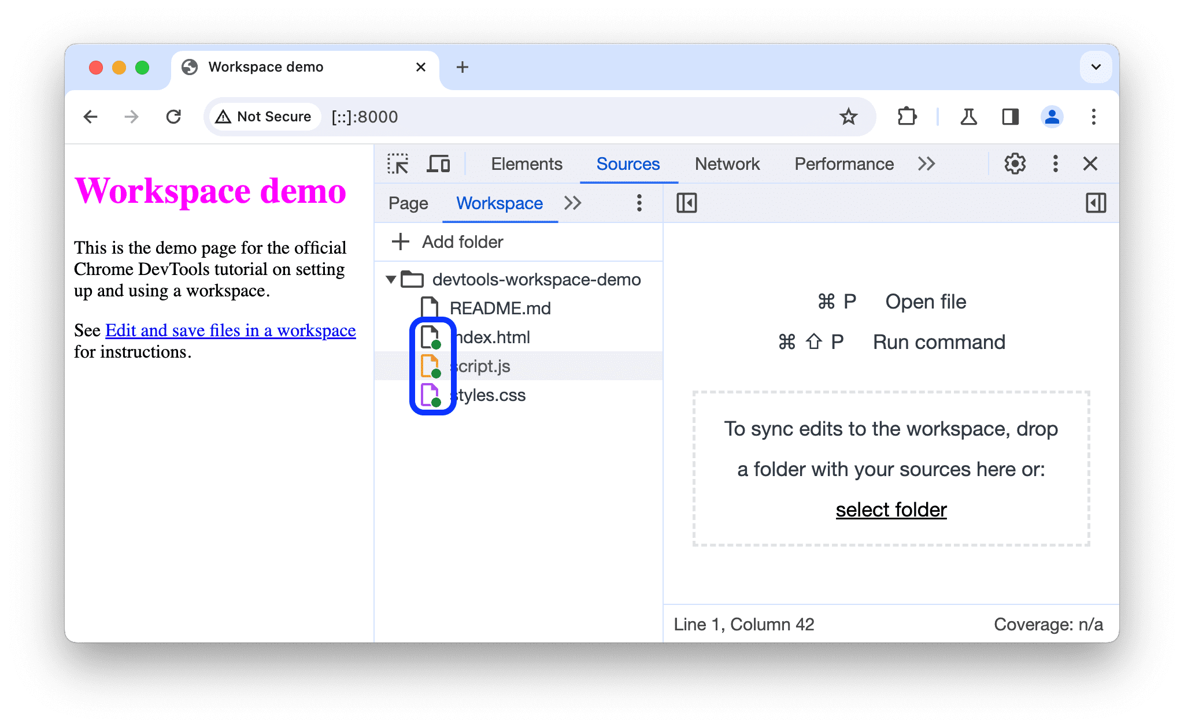Click the three-dot menu icon in Sources
1184x728 pixels.
[x=640, y=202]
